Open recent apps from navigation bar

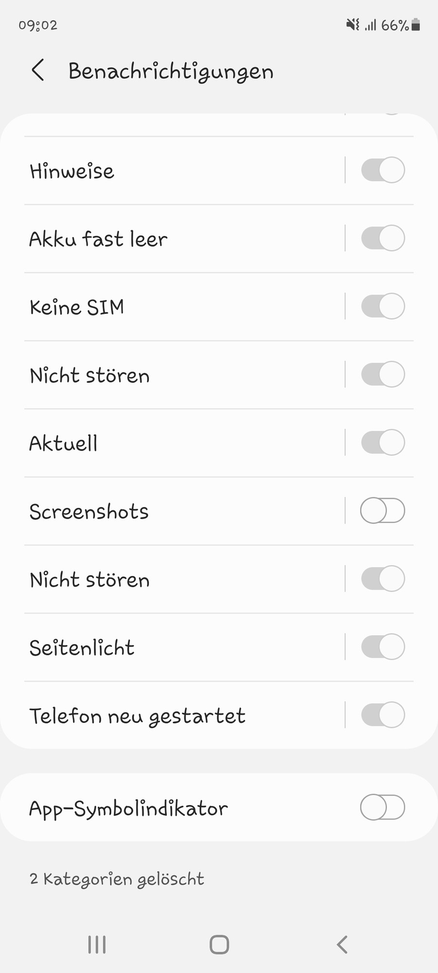[x=97, y=944]
